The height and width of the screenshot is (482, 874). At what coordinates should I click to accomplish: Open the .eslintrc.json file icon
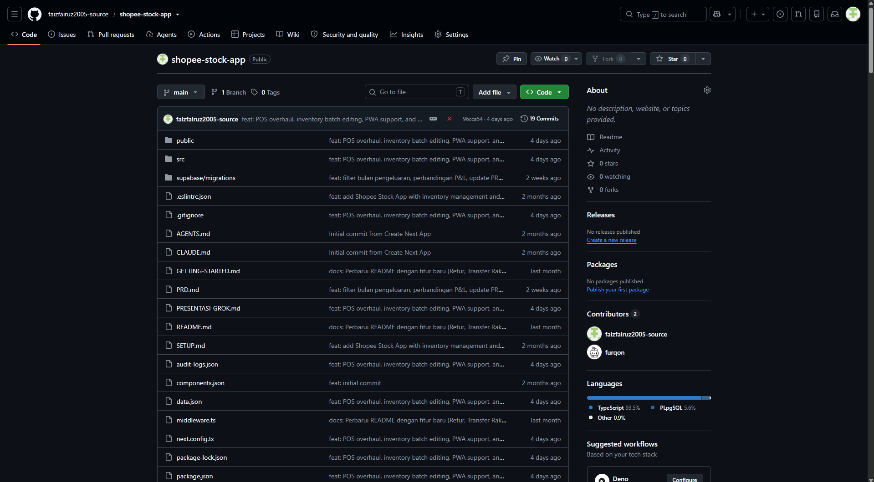pyautogui.click(x=169, y=196)
